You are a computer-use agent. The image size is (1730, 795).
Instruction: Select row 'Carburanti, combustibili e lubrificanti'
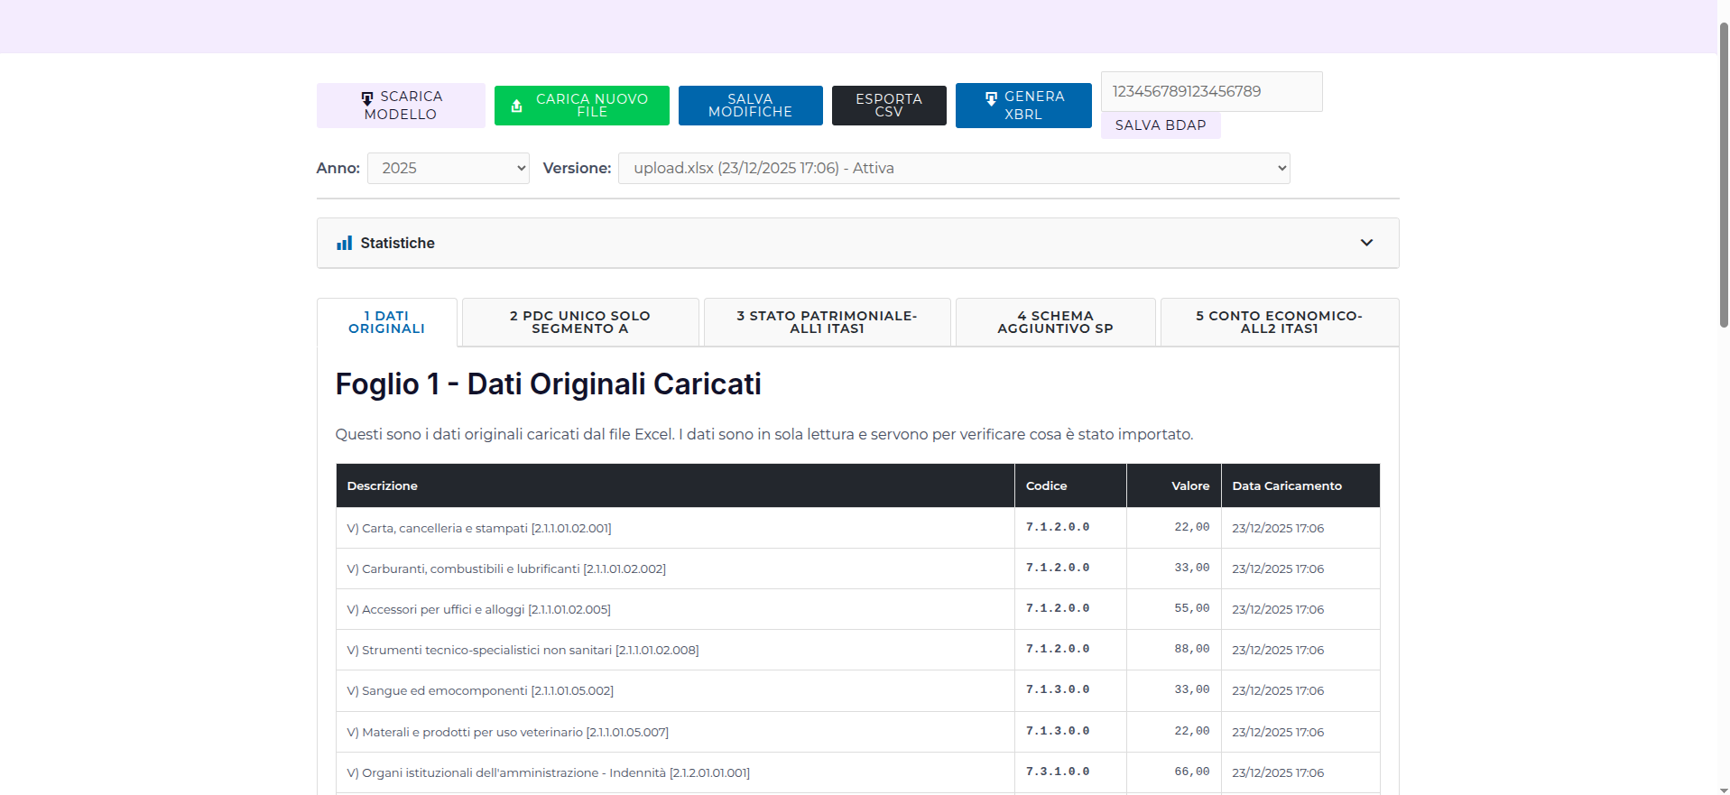tap(858, 569)
